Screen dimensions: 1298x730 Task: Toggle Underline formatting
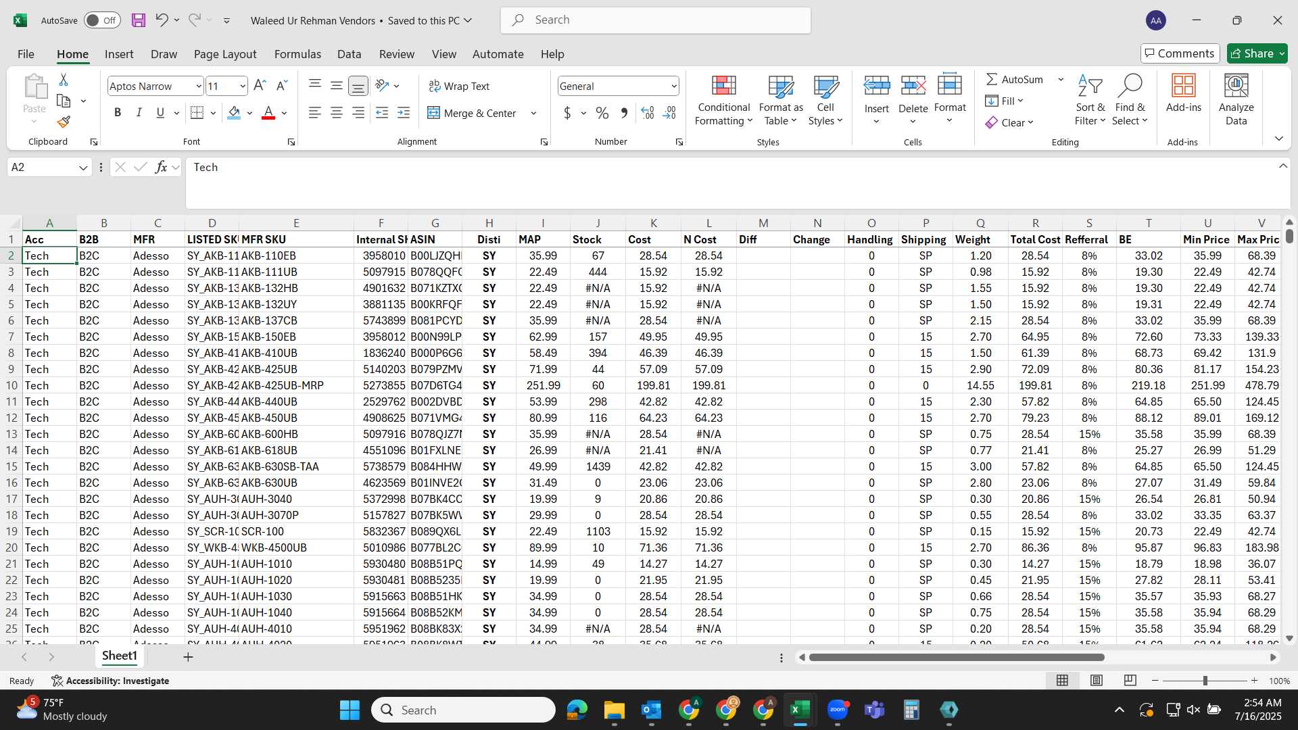tap(160, 113)
